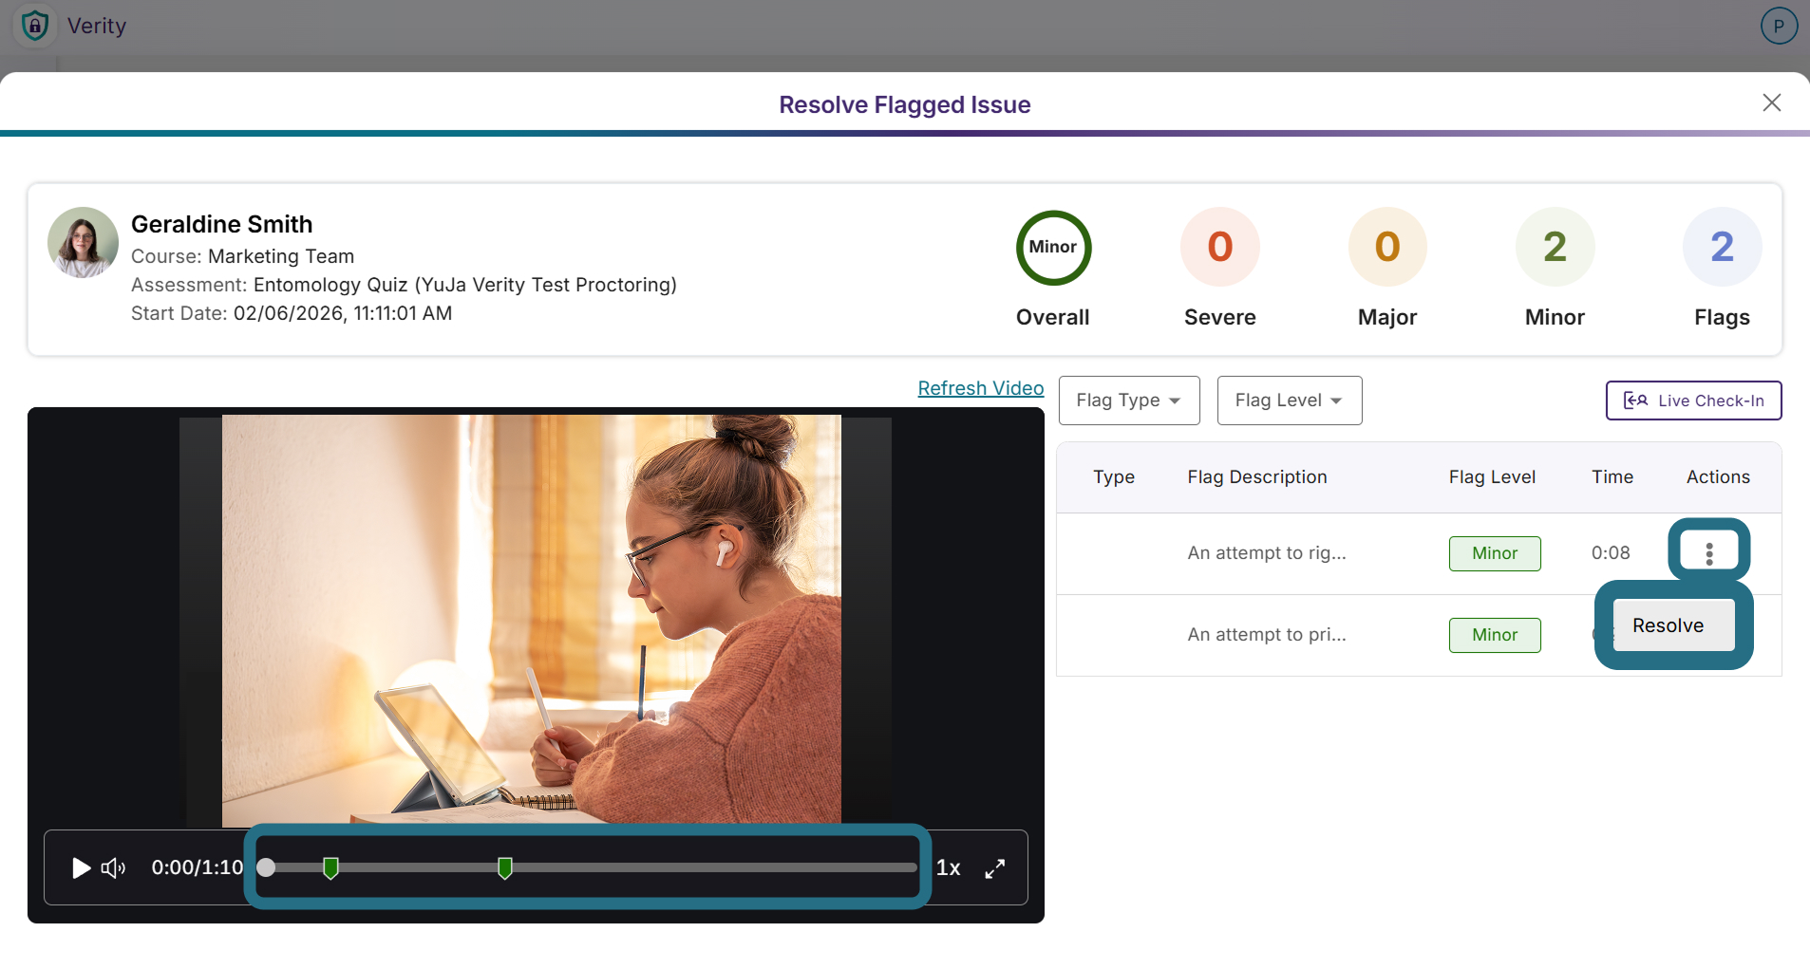Jump to the second green flag marker on timeline
This screenshot has width=1810, height=969.
pyautogui.click(x=505, y=867)
